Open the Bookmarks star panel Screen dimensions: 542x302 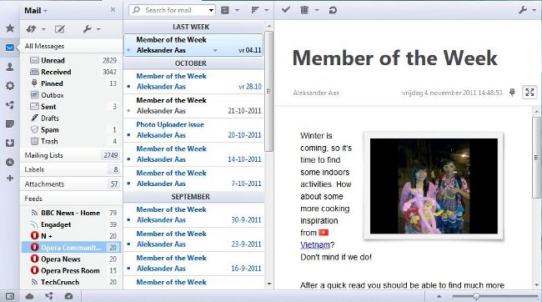(10, 28)
